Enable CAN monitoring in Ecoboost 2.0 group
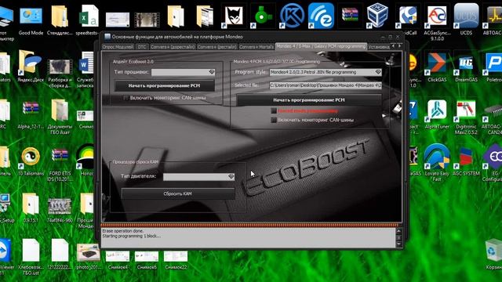 point(125,98)
